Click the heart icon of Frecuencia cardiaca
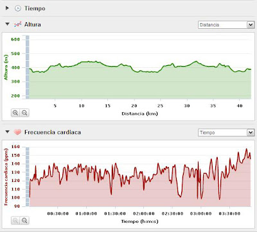257x232 pixels. click(x=17, y=132)
